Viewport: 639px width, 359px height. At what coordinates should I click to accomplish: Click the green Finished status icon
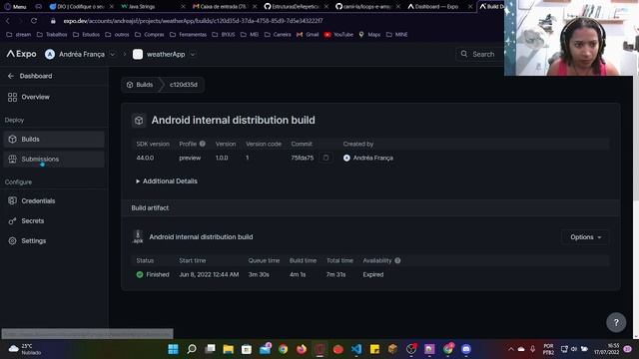point(140,275)
